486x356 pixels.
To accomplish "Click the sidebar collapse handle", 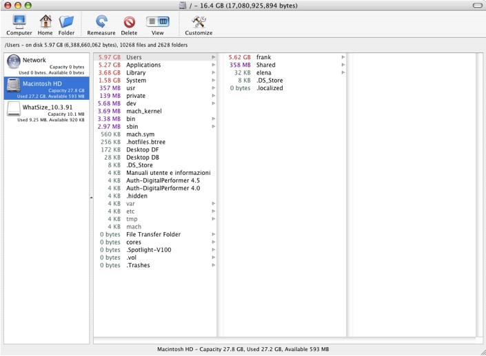I will coord(92,198).
